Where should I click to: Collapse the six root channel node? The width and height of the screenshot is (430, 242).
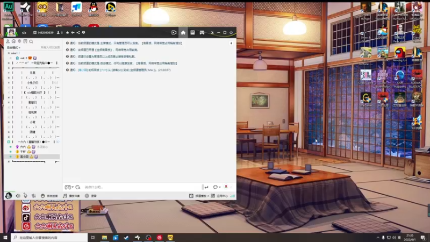point(9,53)
